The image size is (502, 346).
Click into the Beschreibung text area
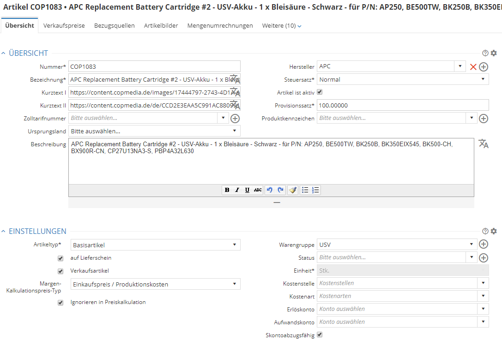click(x=271, y=161)
